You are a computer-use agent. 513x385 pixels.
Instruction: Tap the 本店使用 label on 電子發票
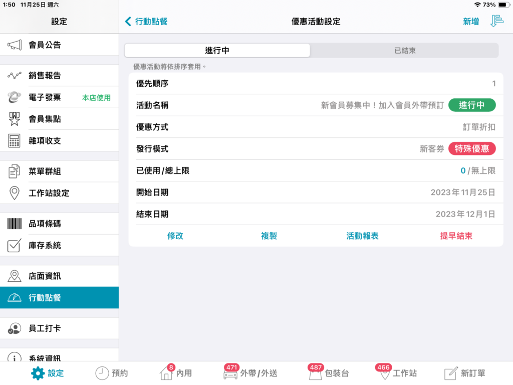point(96,98)
